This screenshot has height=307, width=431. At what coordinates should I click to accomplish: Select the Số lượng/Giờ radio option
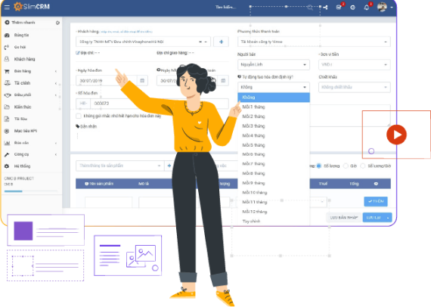[x=363, y=166]
